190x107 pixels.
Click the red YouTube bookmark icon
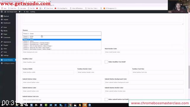pyautogui.click(x=37, y=8)
